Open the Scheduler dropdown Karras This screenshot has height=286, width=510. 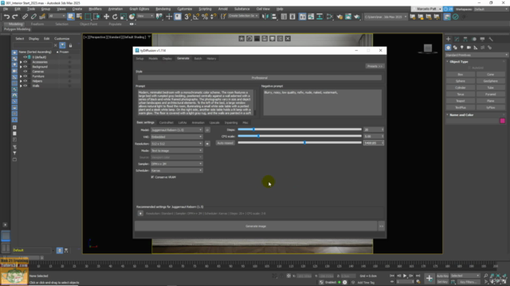pyautogui.click(x=177, y=171)
